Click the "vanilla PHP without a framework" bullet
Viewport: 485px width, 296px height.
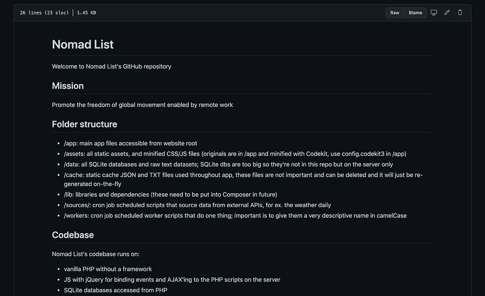click(x=108, y=269)
